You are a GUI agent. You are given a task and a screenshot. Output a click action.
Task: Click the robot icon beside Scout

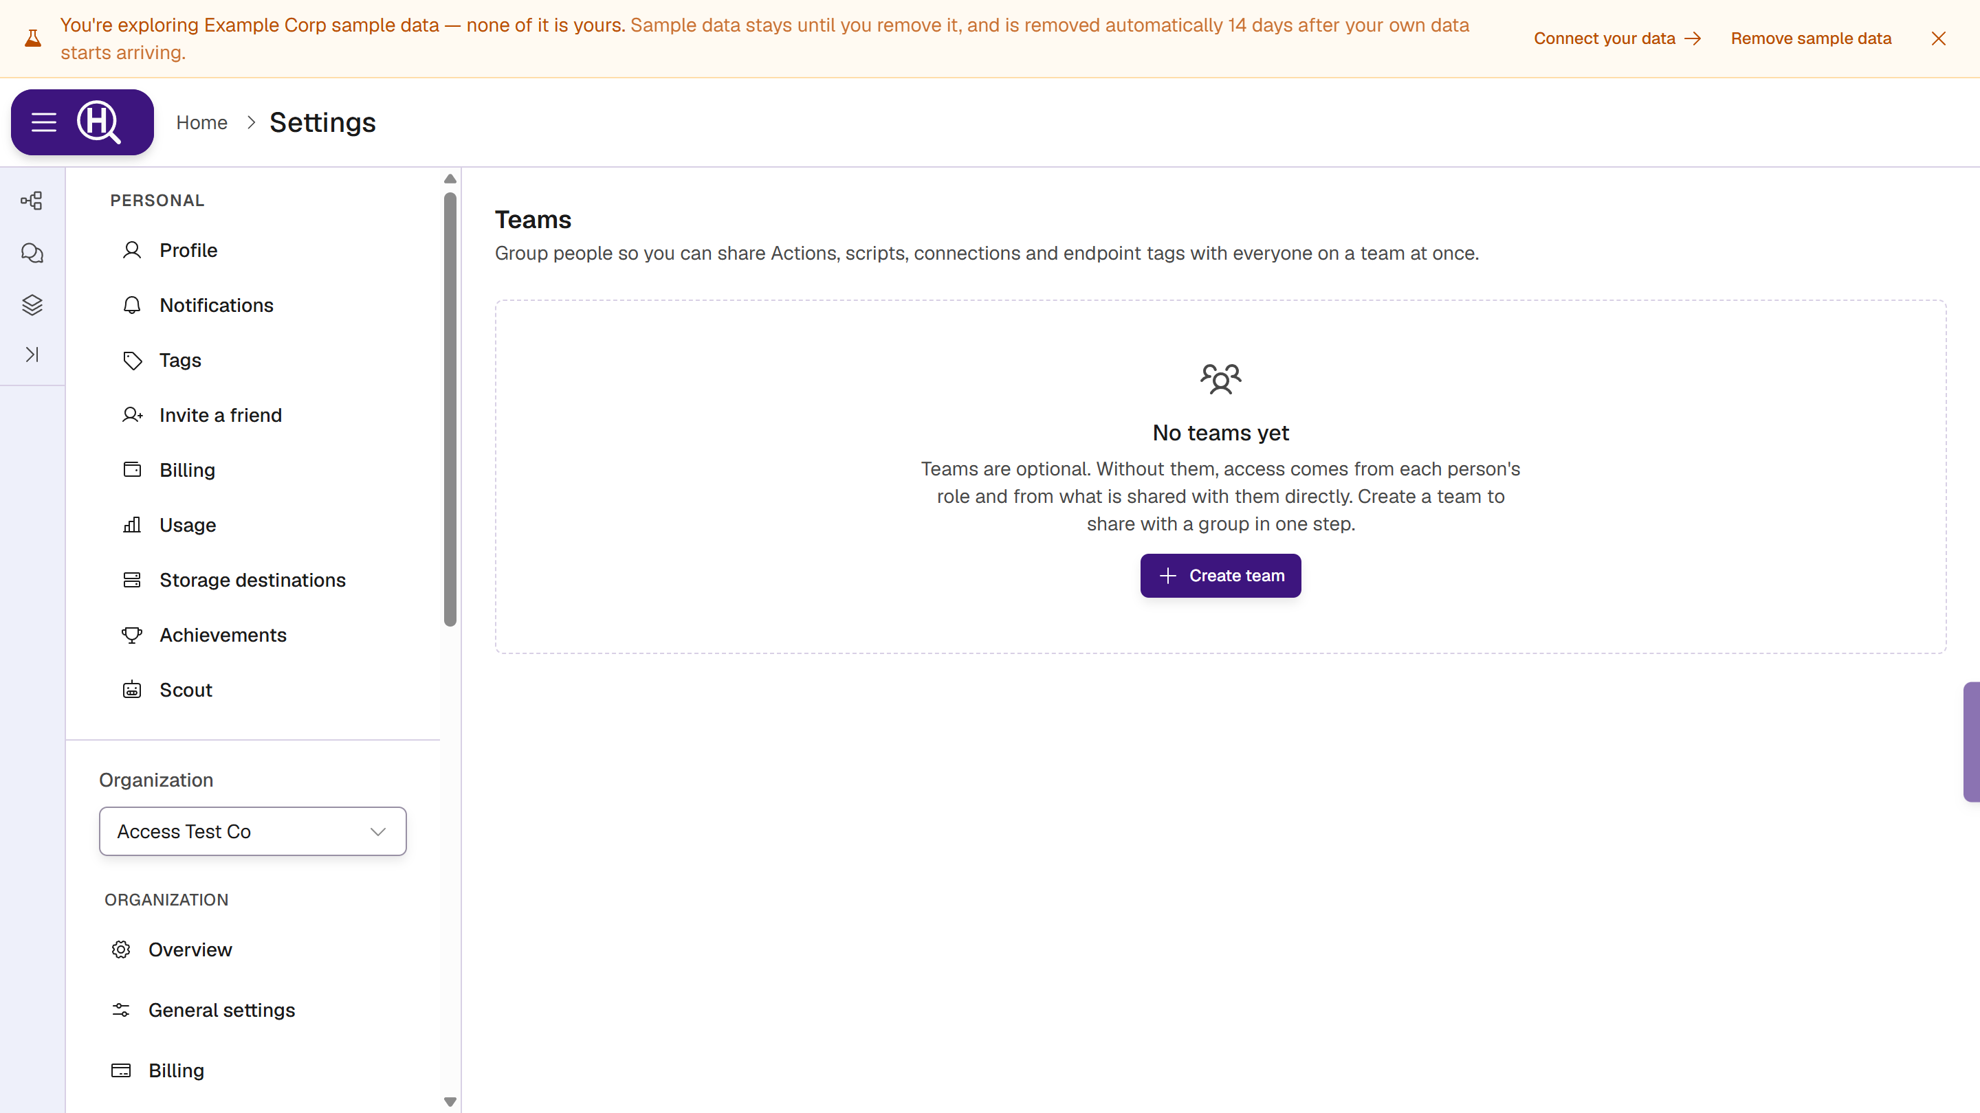tap(132, 690)
